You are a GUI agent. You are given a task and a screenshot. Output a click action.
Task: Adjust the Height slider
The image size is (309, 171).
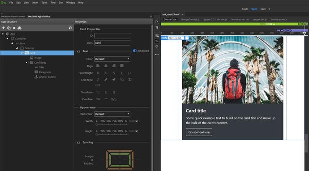pyautogui.click(x=112, y=134)
